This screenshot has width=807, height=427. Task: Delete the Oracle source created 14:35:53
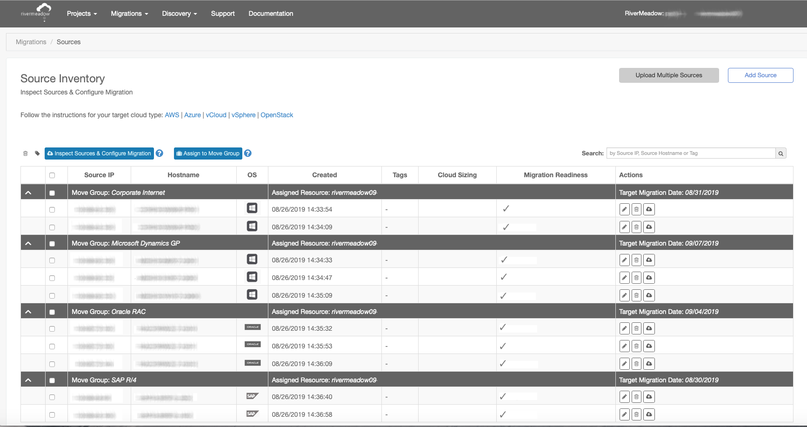coord(636,346)
